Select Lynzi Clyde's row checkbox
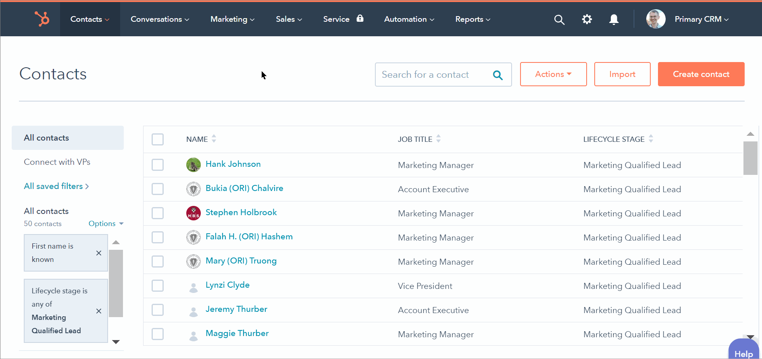 158,286
